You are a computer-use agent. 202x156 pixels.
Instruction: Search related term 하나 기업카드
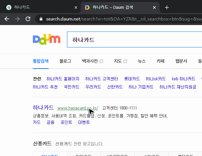[141, 87]
